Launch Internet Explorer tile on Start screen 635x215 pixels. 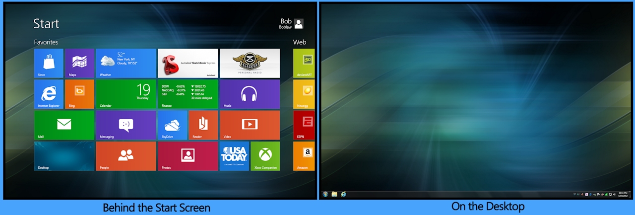[x=49, y=94]
